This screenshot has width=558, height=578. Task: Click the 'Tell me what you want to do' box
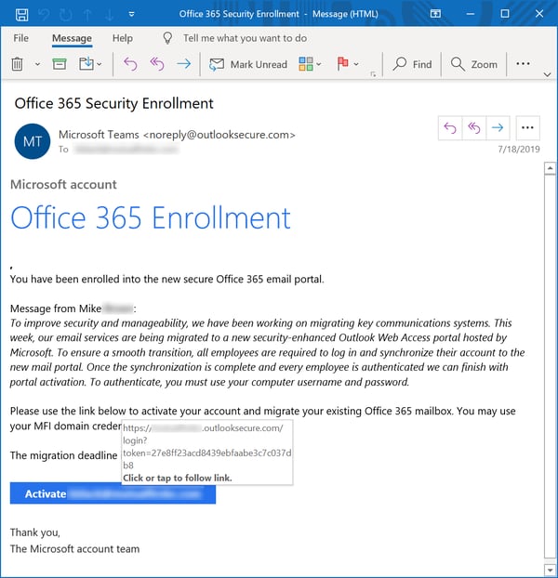click(x=245, y=38)
